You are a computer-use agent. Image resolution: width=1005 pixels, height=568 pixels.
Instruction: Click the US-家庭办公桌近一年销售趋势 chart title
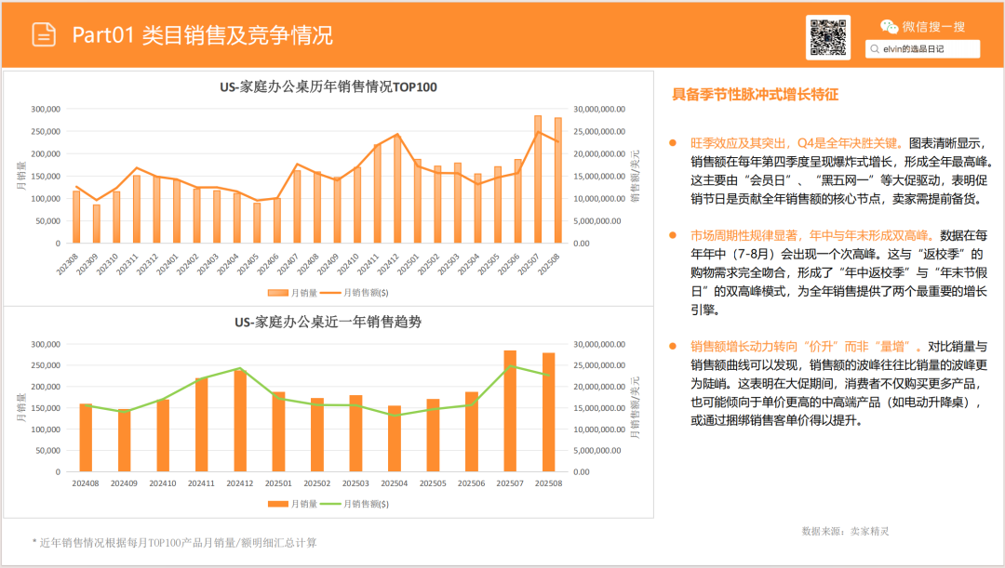click(328, 323)
